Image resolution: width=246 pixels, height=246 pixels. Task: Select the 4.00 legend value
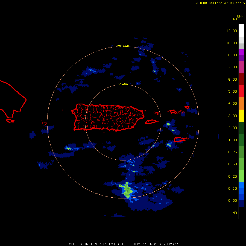[x=233, y=104]
